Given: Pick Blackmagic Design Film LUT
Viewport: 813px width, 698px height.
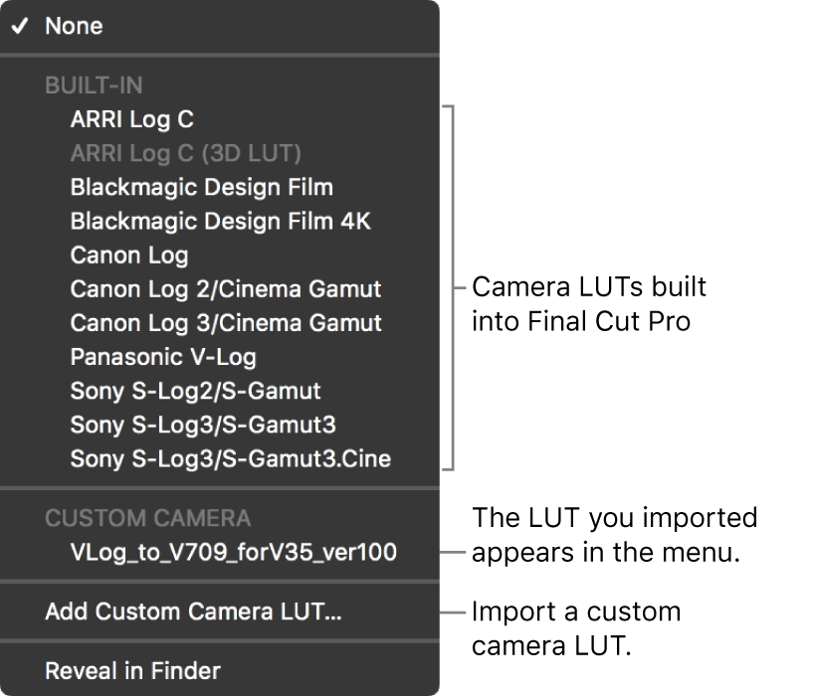Looking at the screenshot, I should click(x=219, y=187).
